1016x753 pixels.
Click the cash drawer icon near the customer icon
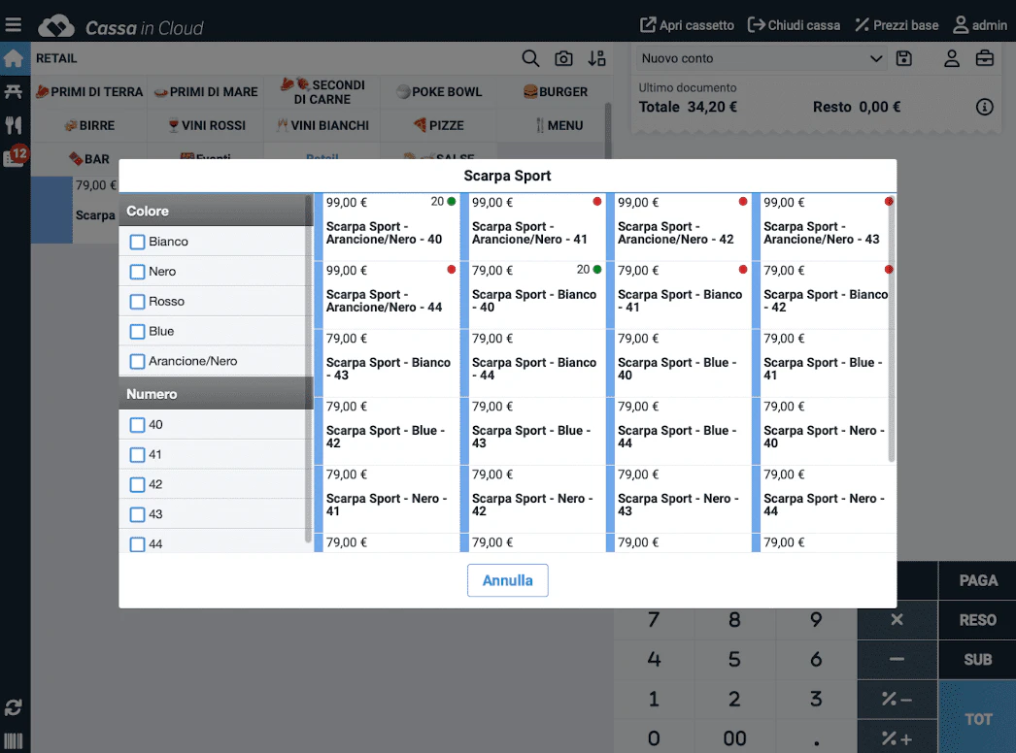point(985,58)
